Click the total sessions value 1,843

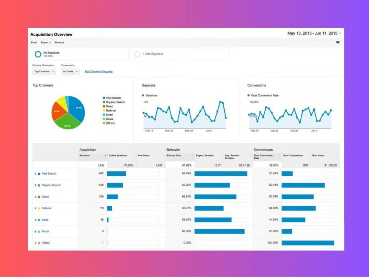pos(101,165)
